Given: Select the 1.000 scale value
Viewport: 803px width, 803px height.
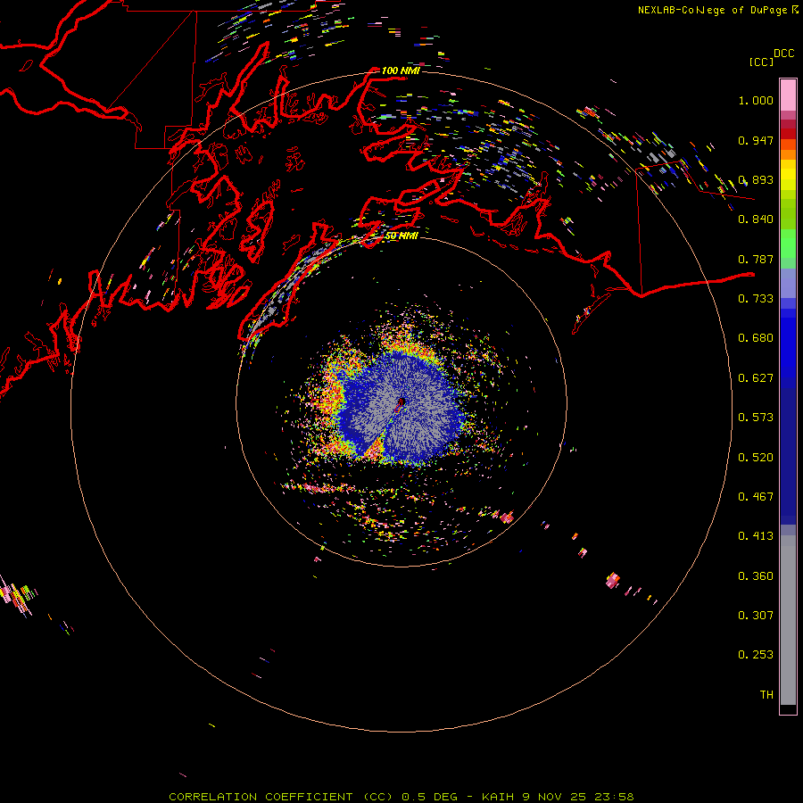Looking at the screenshot, I should click(x=756, y=100).
